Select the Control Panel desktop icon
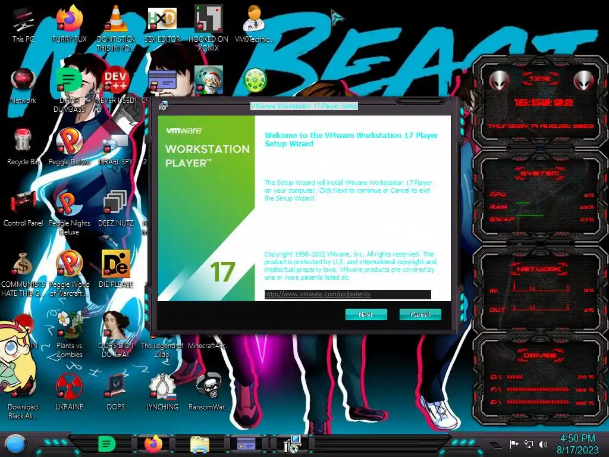Screen dimensions: 609x457 tap(23, 208)
